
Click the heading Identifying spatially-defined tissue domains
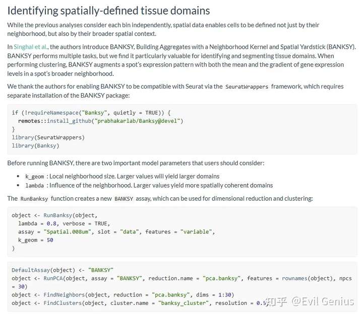(108, 11)
